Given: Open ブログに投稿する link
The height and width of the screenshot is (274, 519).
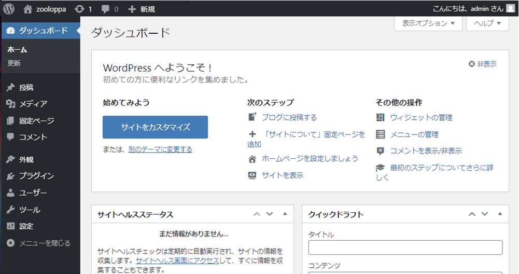Looking at the screenshot, I should tap(289, 117).
